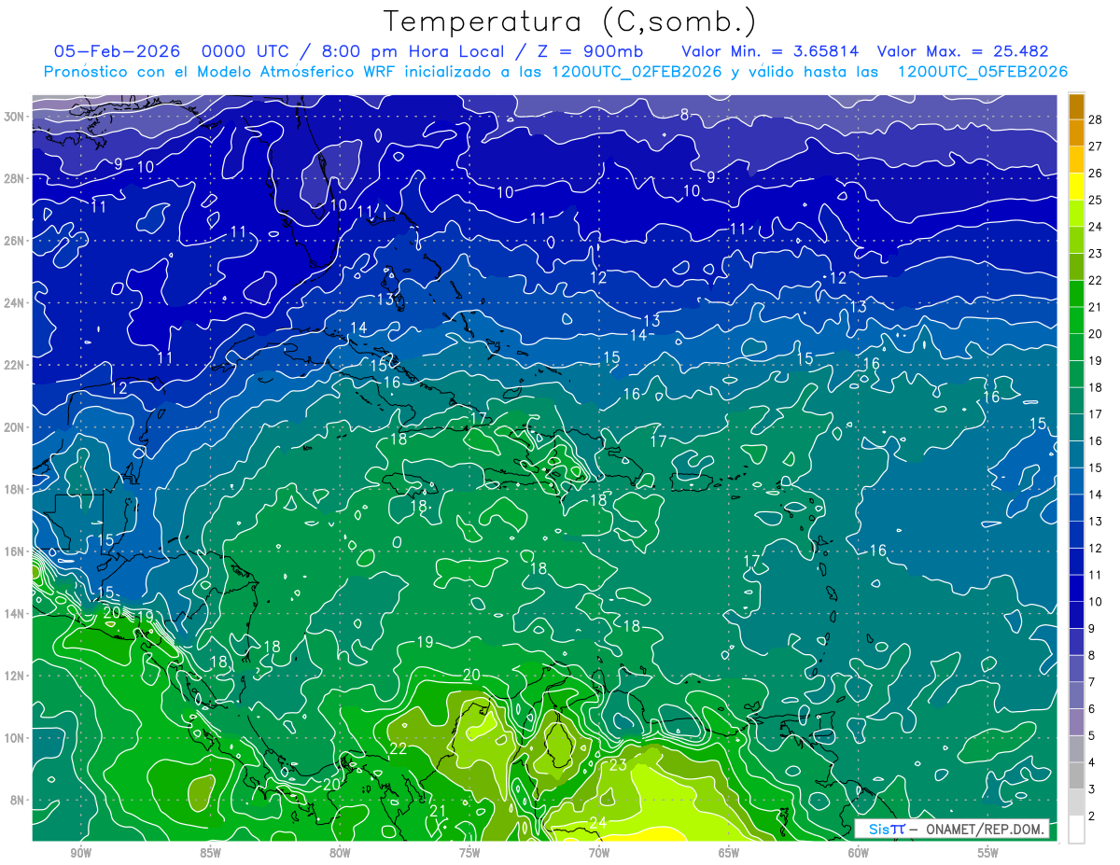The width and height of the screenshot is (1120, 865).
Task: Click the "Valor Max. = 25.482" value
Action: point(963,52)
